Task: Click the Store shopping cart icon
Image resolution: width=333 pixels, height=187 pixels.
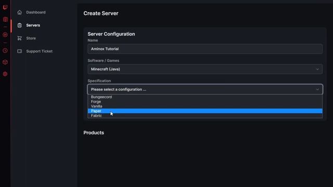Action: pyautogui.click(x=20, y=38)
